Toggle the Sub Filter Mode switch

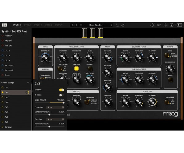click(x=167, y=102)
